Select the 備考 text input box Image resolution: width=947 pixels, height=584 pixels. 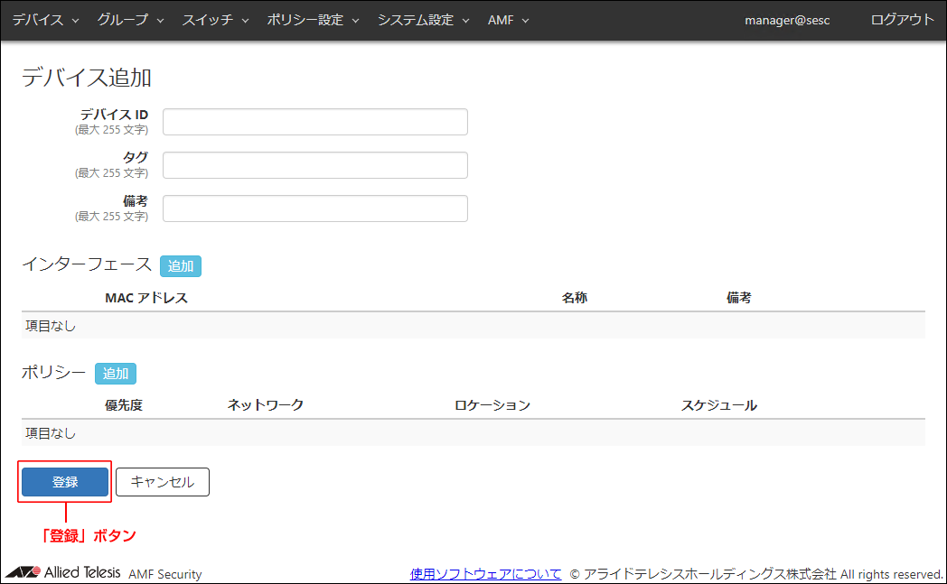[x=314, y=209]
